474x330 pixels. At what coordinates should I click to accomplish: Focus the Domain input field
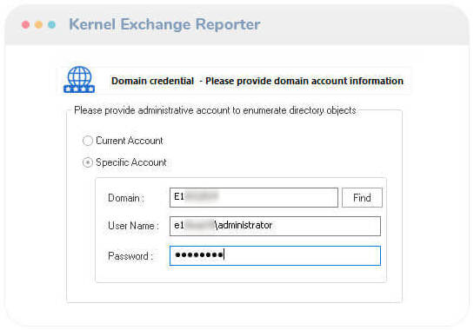[254, 197]
